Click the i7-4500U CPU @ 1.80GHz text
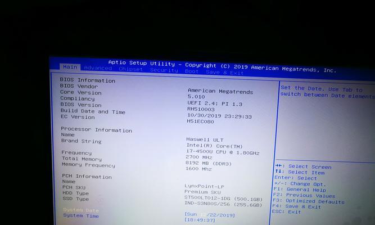The image size is (375, 225). (x=223, y=152)
